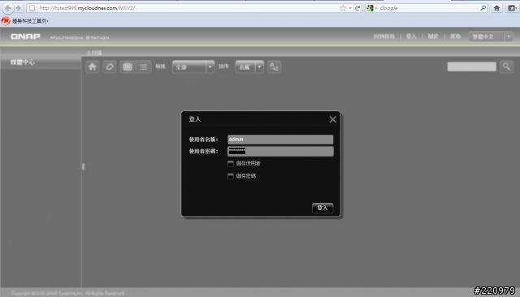
Task: Click the media search magnifier button
Action: [506, 67]
